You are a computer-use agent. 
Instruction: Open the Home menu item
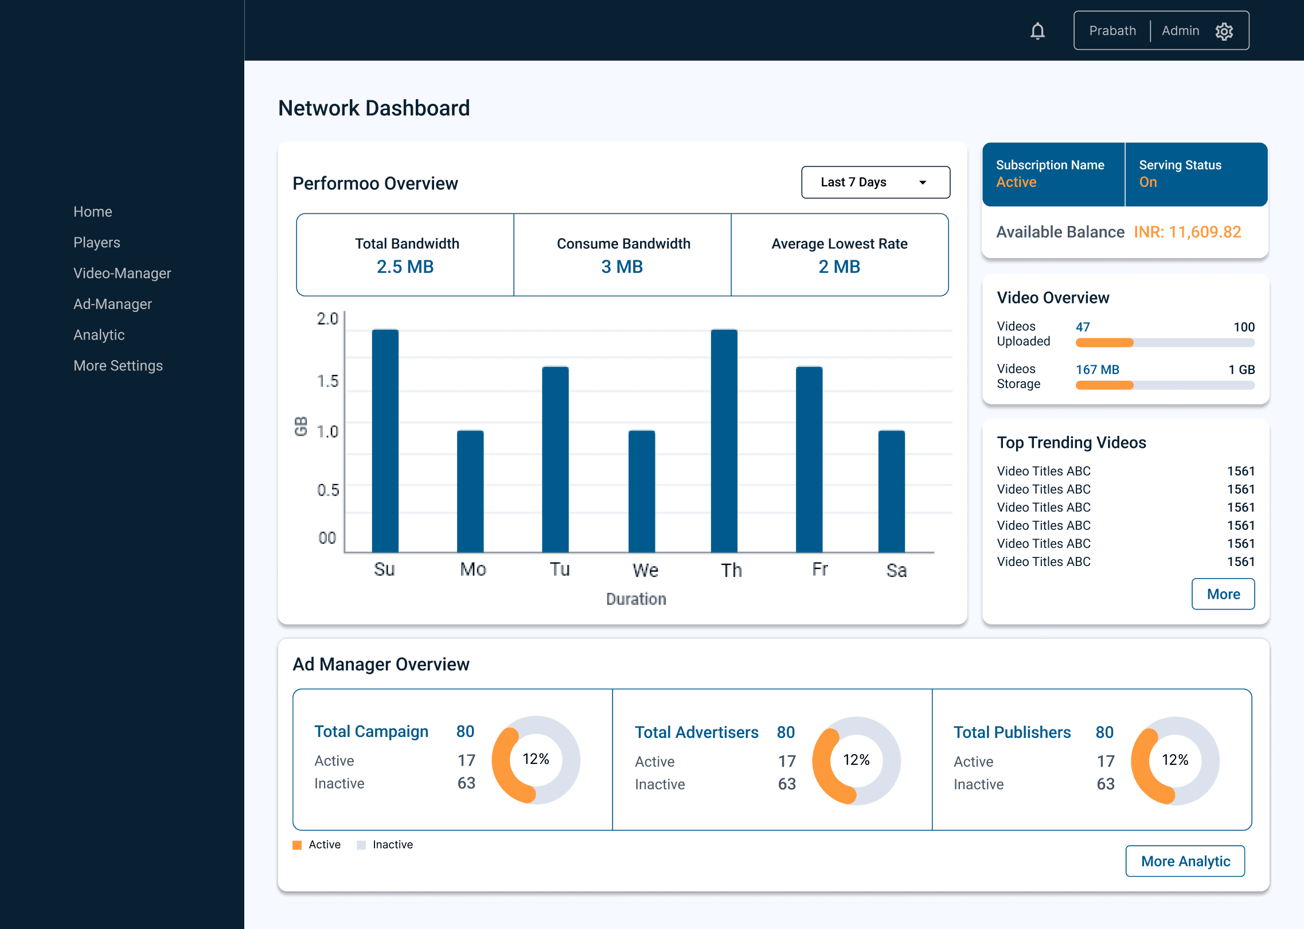tap(93, 212)
